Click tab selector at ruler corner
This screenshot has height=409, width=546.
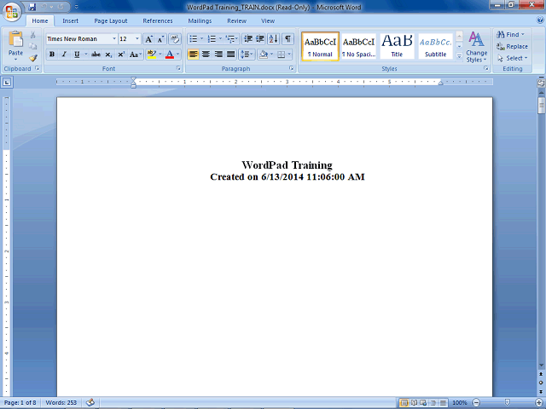click(x=8, y=83)
